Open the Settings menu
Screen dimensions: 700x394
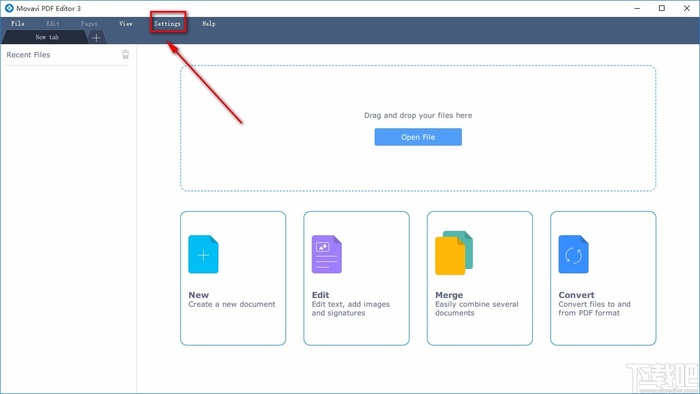pos(167,23)
